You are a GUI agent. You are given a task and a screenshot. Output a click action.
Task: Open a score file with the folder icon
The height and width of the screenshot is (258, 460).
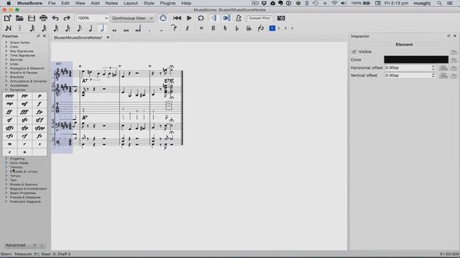point(19,18)
